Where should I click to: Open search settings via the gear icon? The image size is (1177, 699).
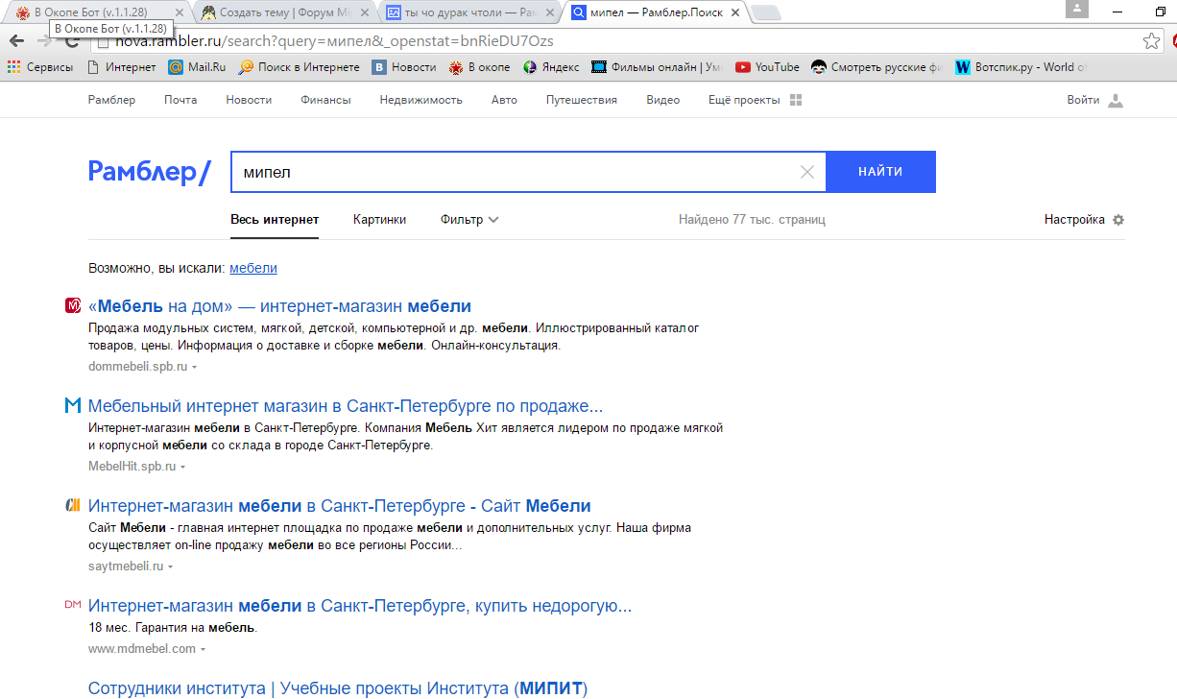tap(1117, 220)
